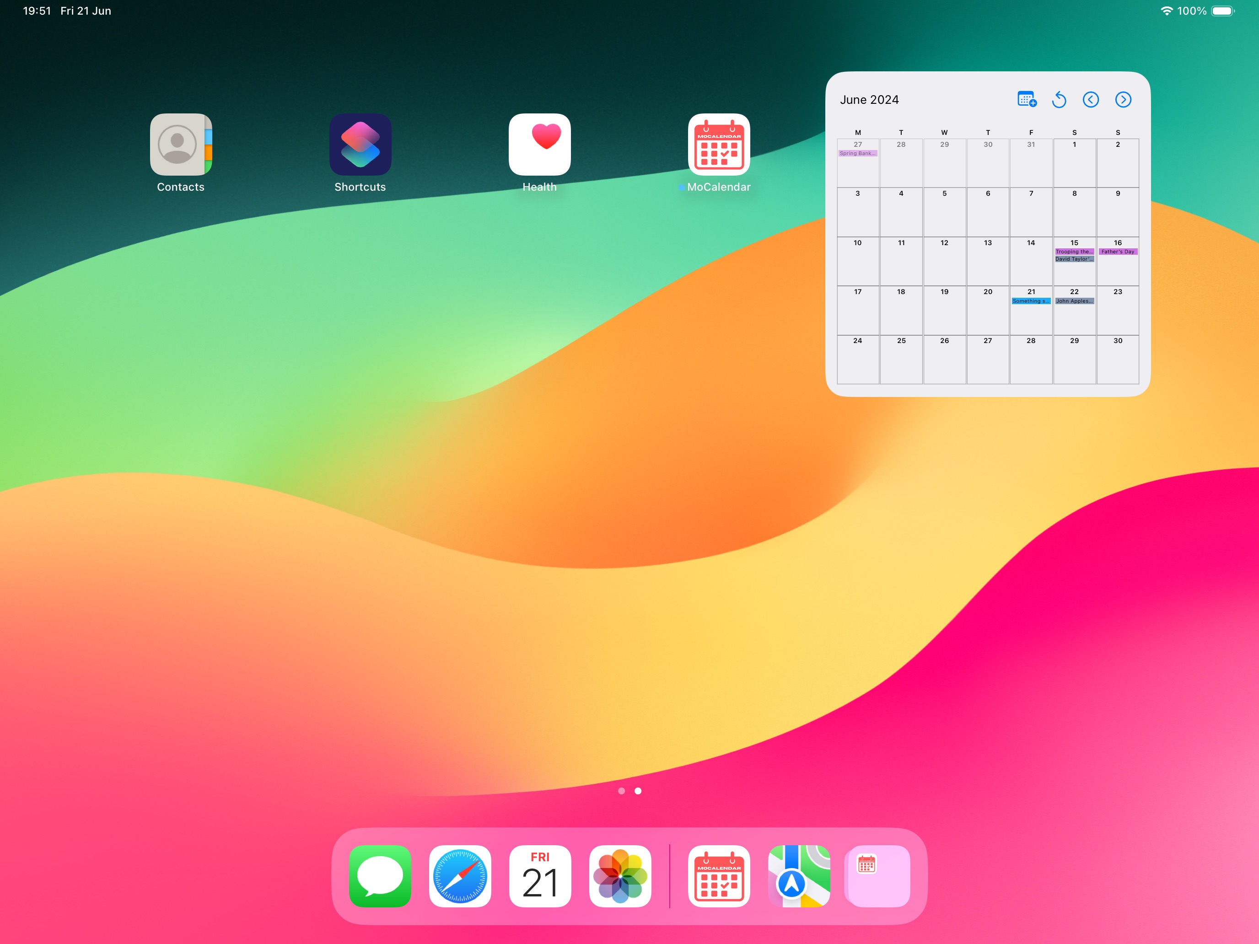Tap the add event icon in widget
Image resolution: width=1259 pixels, height=944 pixels.
tap(1027, 100)
